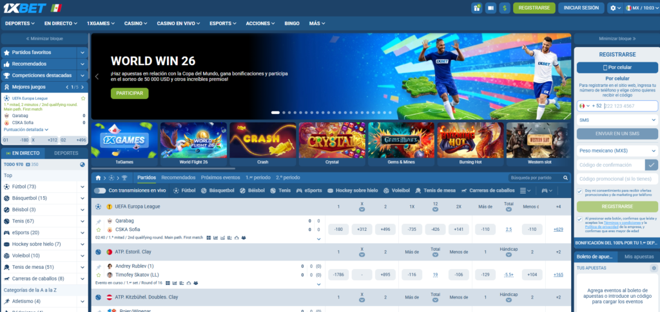
Task: Open bet slip settings gear in TUS APUESTAS
Action: click(654, 268)
